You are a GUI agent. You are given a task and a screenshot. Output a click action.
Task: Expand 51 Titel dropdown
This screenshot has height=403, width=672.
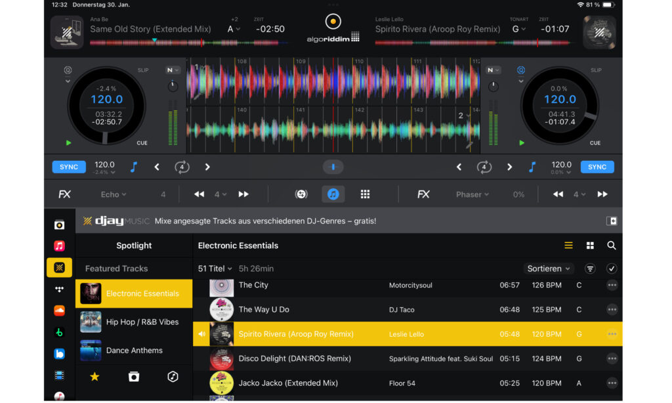click(215, 269)
